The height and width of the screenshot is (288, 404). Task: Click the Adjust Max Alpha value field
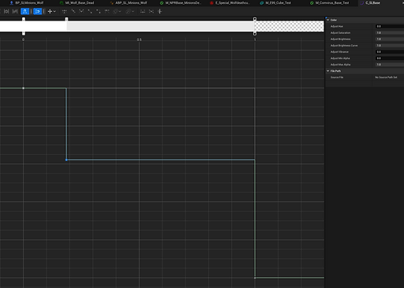tap(390, 65)
